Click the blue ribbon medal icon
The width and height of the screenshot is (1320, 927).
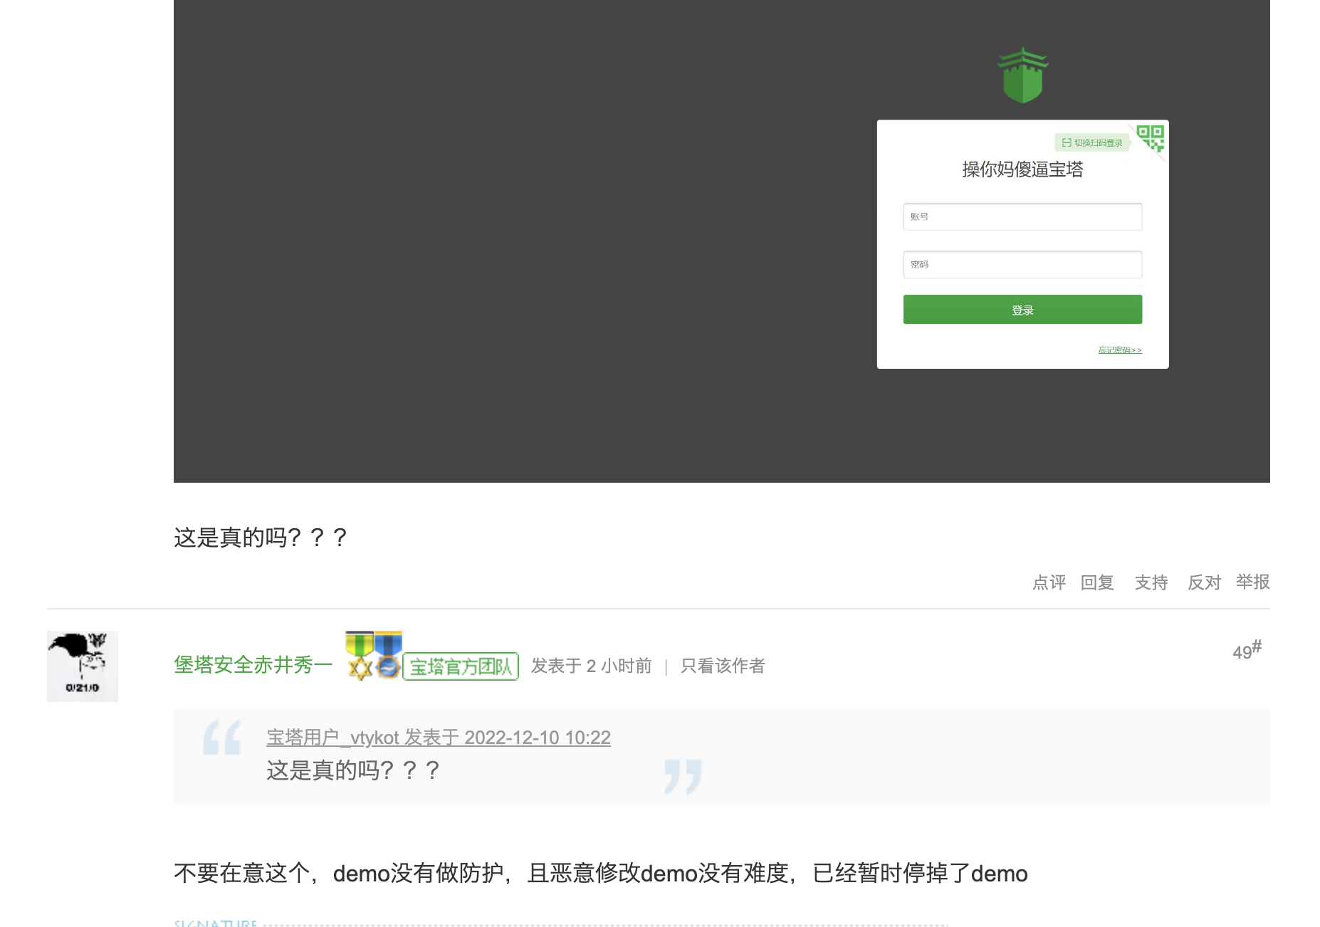tap(388, 655)
